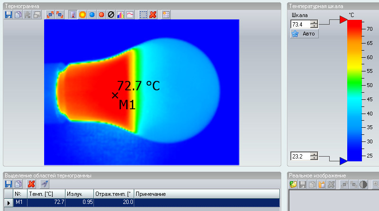
Task: Paste the real image from clipboard
Action: click(322, 185)
